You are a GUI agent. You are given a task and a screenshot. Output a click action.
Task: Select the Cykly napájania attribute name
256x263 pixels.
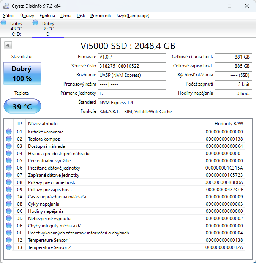(44, 204)
